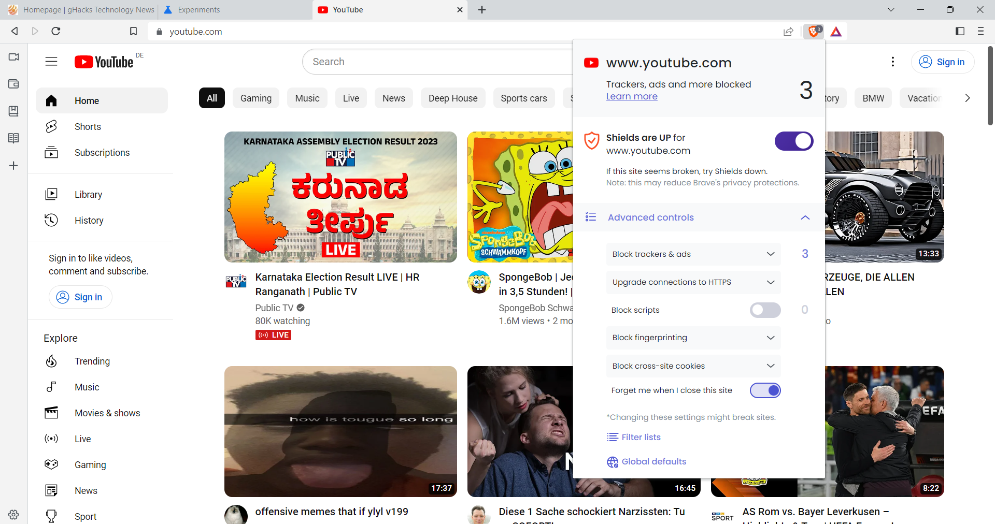This screenshot has height=524, width=995.
Task: Reload the current page
Action: tap(55, 31)
